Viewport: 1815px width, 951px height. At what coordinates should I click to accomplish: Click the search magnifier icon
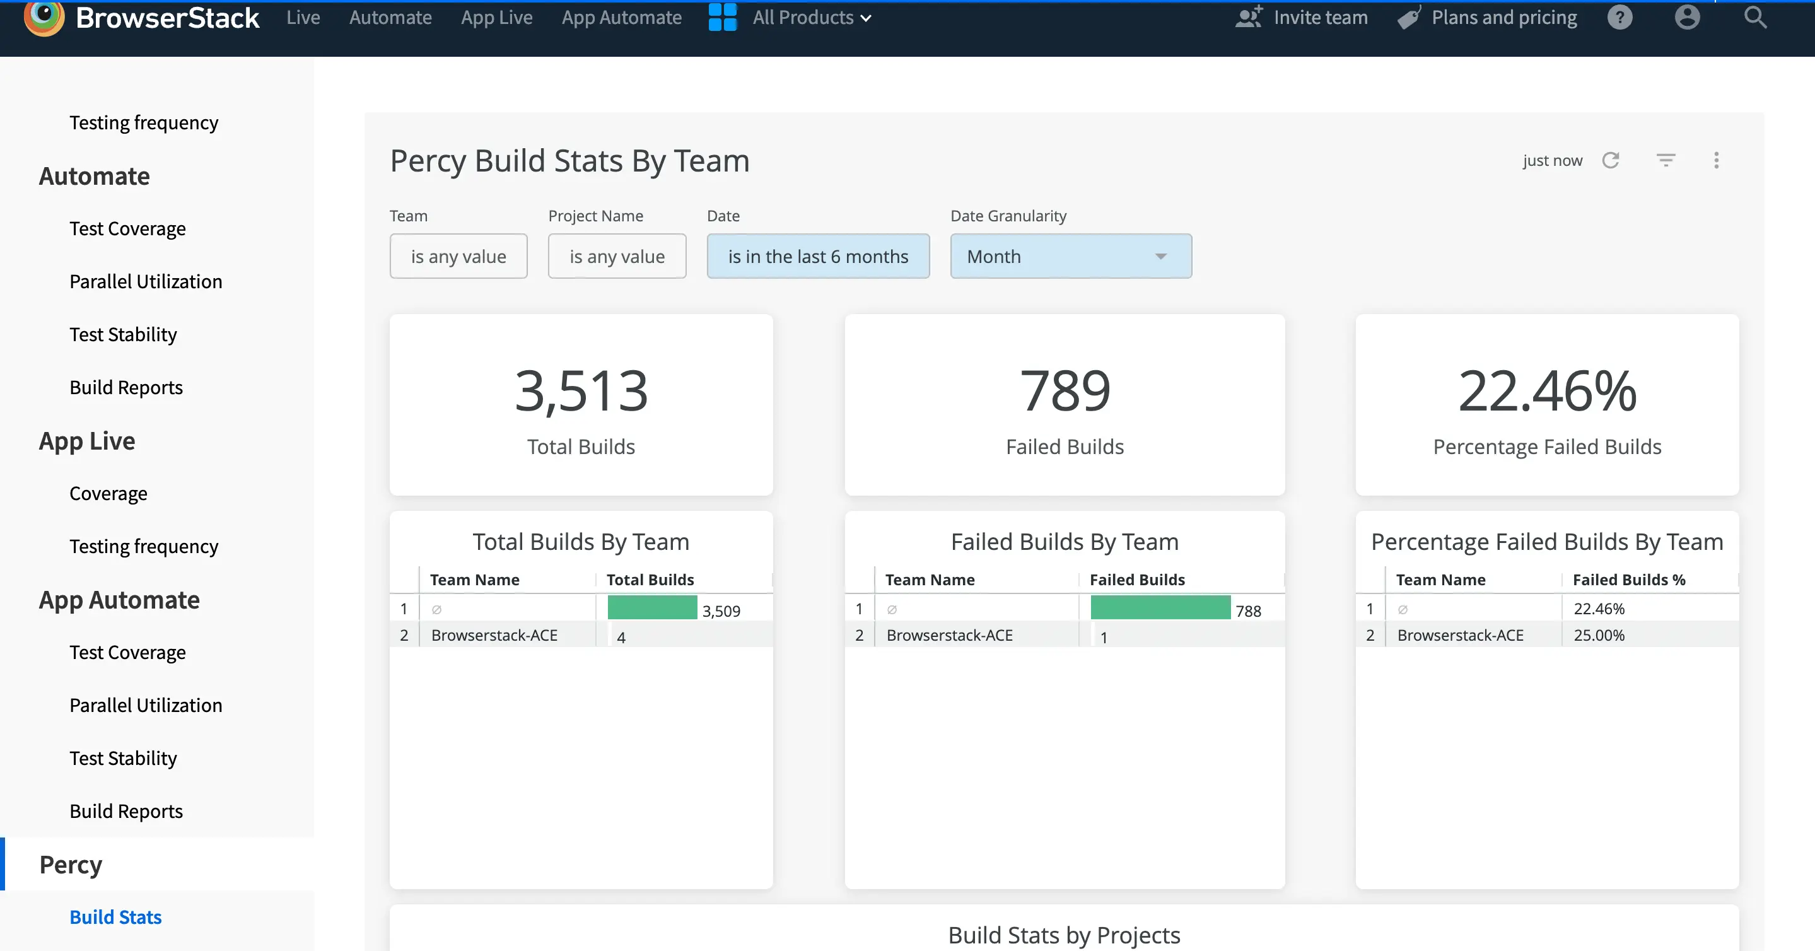tap(1754, 18)
